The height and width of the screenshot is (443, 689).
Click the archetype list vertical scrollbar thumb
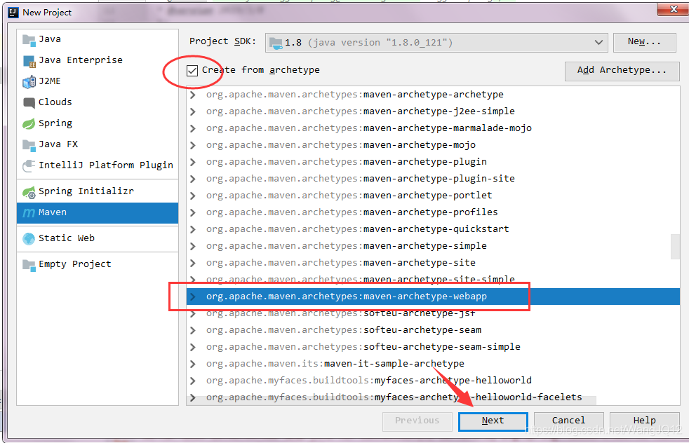[x=676, y=247]
